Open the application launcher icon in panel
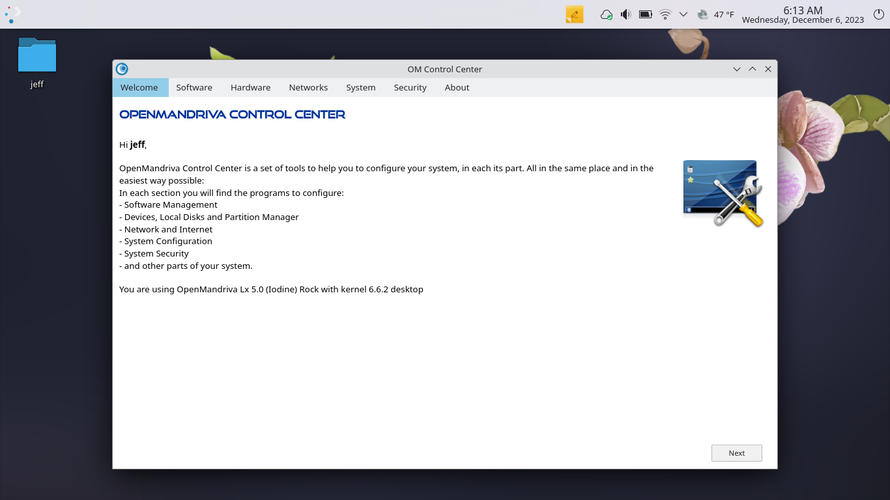 tap(13, 14)
